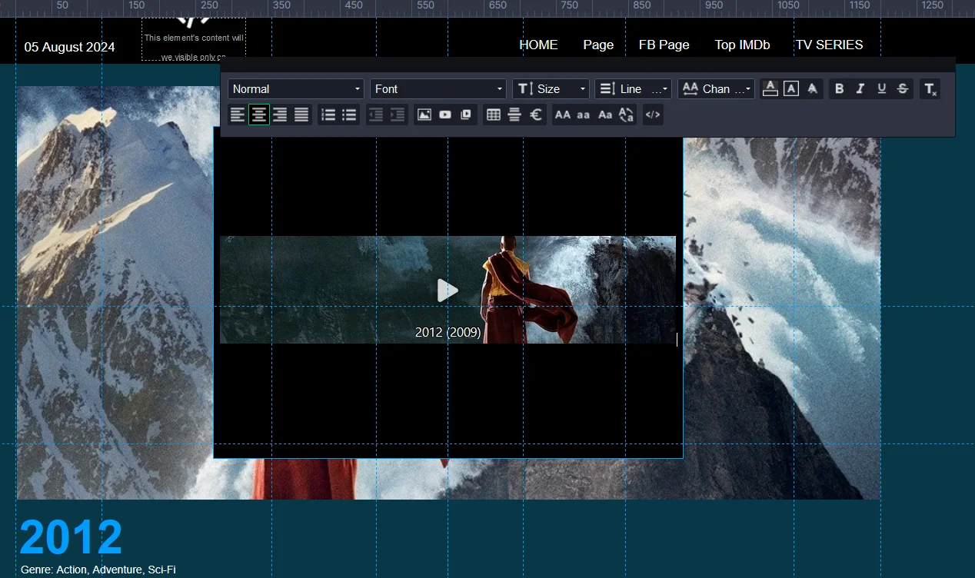
Task: Insert a numbered list
Action: click(328, 115)
